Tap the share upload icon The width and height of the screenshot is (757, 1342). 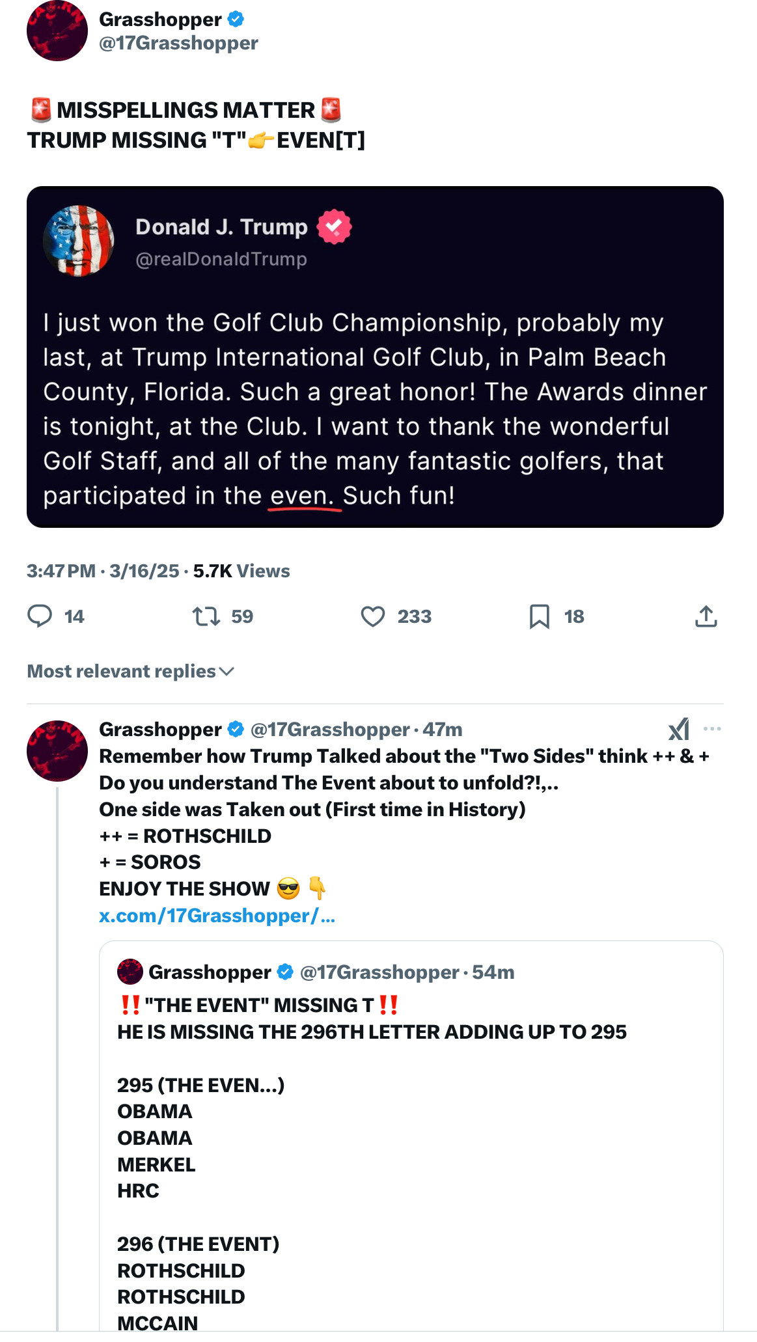click(706, 616)
